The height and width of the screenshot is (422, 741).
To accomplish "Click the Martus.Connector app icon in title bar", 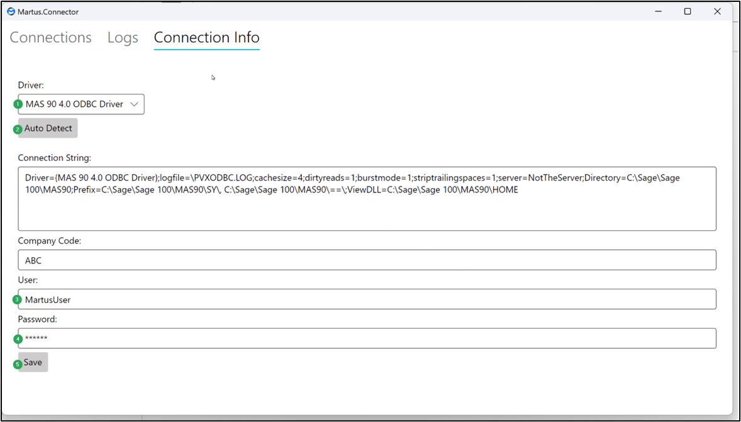I will [x=11, y=12].
